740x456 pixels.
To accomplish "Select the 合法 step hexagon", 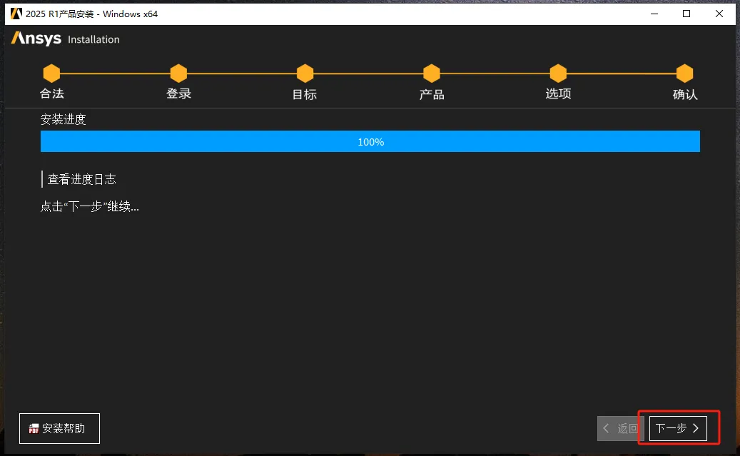I will pos(51,74).
